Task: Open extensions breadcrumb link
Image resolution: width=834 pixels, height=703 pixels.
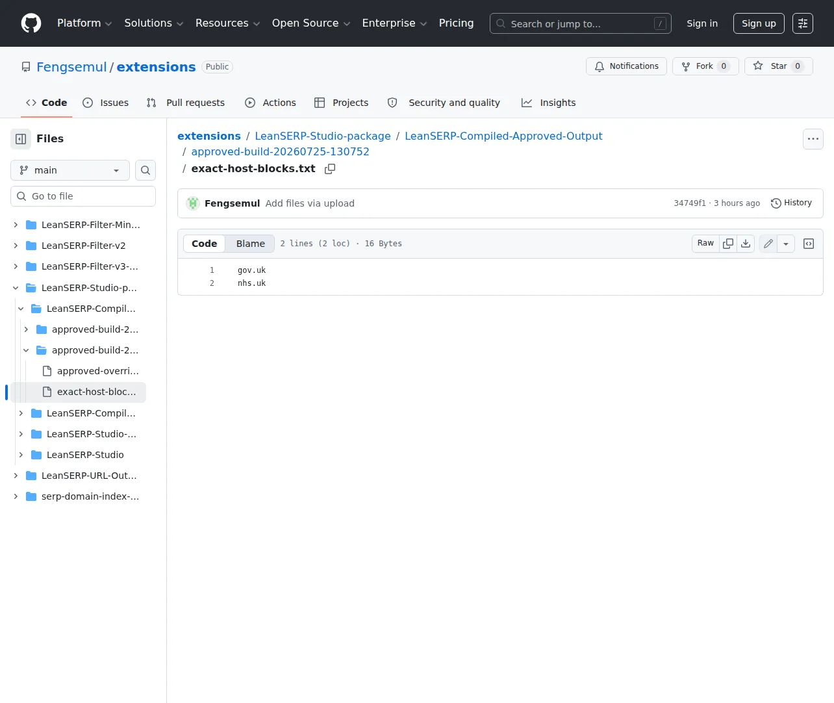Action: click(209, 136)
